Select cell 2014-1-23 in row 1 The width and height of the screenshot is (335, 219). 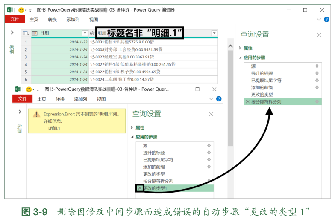(60, 42)
